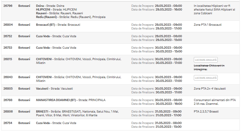The image size is (241, 133).
Task: Click the PTA 2,3,5,7 Braesti note
Action: click(206, 112)
